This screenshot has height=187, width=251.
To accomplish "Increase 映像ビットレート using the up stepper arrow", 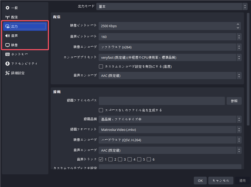I will click(x=238, y=25).
